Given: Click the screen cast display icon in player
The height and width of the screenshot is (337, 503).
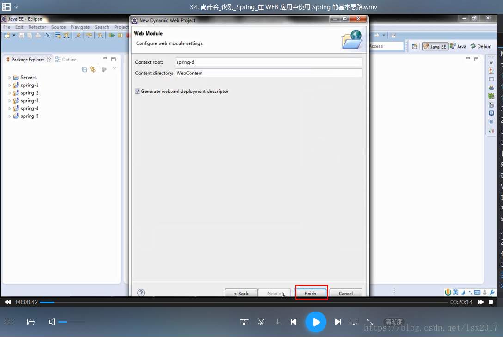Looking at the screenshot, I should tap(354, 322).
